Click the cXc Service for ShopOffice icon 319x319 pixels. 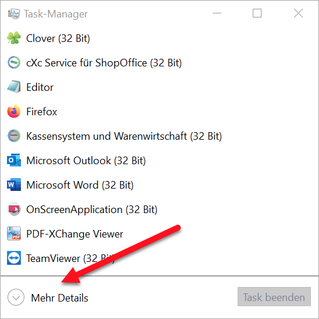[x=14, y=62]
